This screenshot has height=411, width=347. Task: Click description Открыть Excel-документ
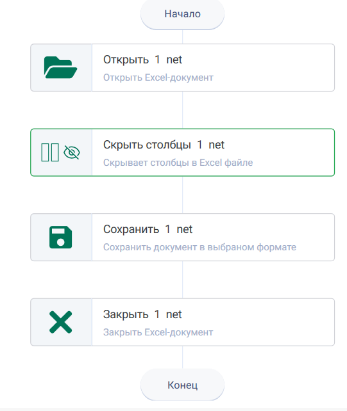[x=158, y=77]
